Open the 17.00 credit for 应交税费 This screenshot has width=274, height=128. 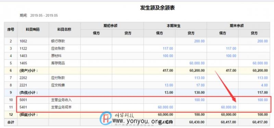point(200,85)
